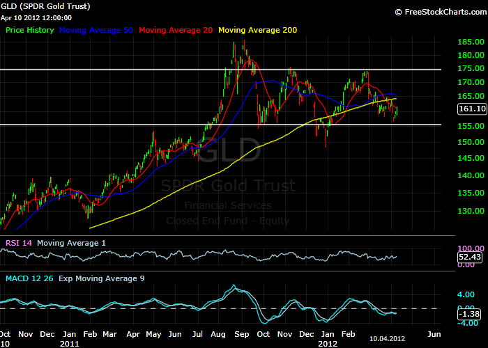Click the Nov 2010 time axis label

click(x=26, y=334)
